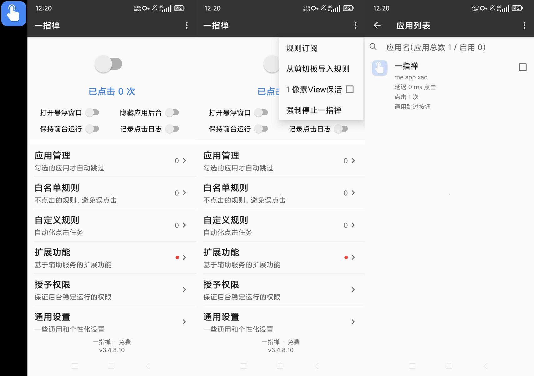The width and height of the screenshot is (534, 376).
Task: Tap the recent apps navigation icon in left screen
Action: [x=75, y=366]
